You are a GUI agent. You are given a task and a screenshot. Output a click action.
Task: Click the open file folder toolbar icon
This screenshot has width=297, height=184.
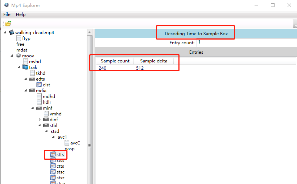[8, 24]
